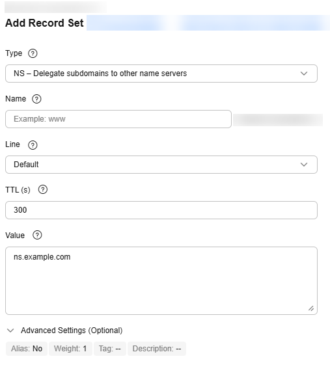330x365 pixels.
Task: Click the help icon beside TTL (s)
Action: pos(43,189)
